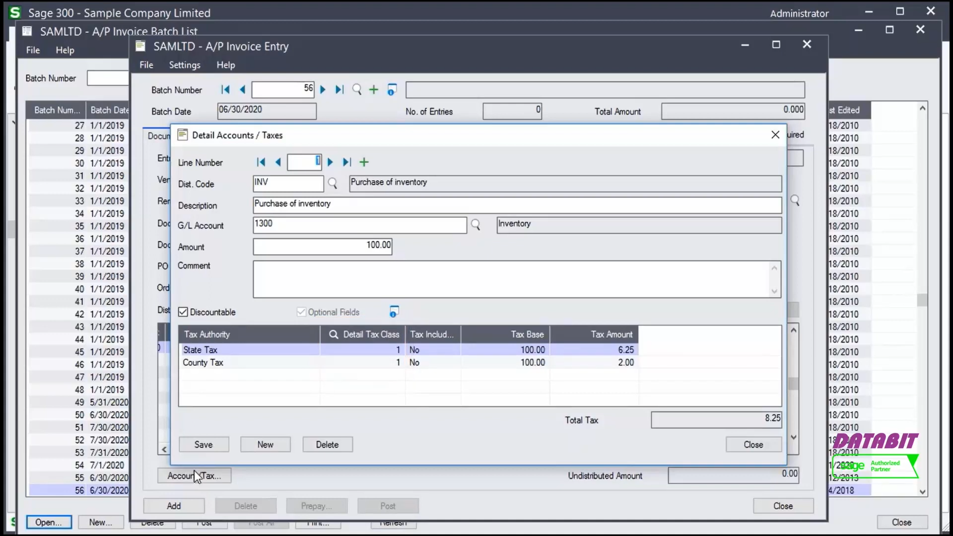953x536 pixels.
Task: Click the Detail Tax Class search icon
Action: click(x=334, y=335)
